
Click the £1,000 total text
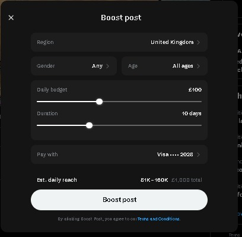click(186, 180)
